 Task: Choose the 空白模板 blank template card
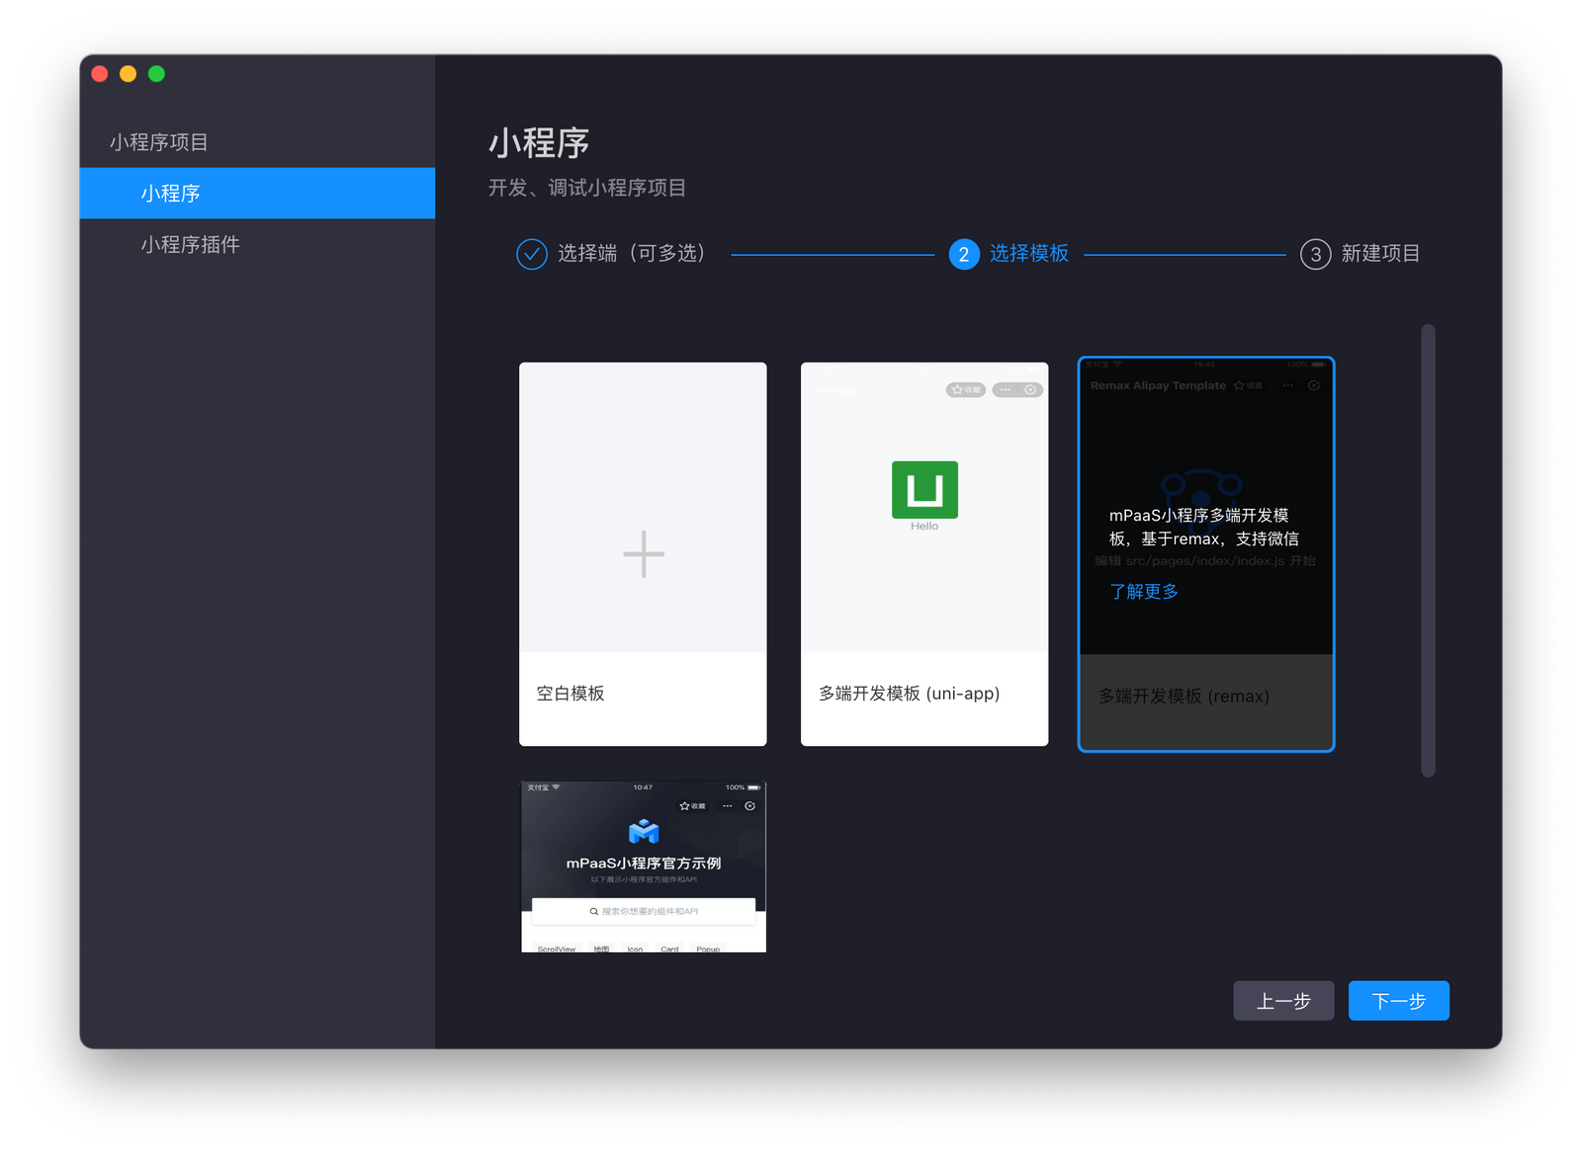pos(643,553)
